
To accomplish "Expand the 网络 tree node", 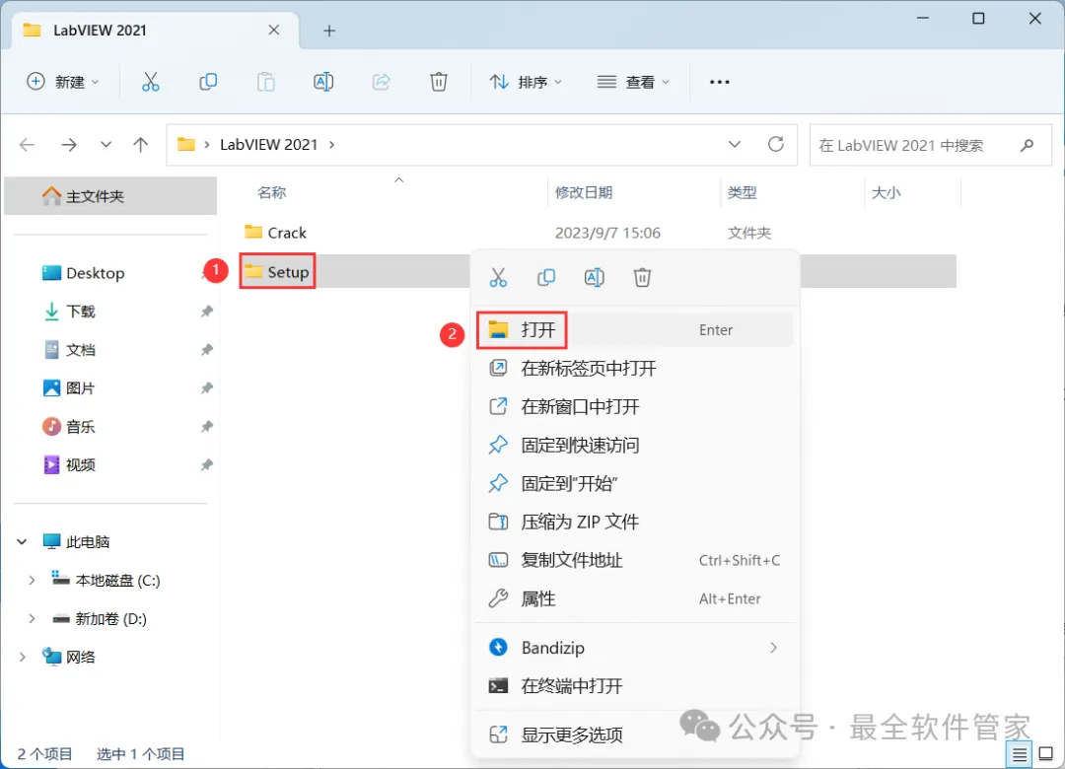I will click(x=22, y=657).
